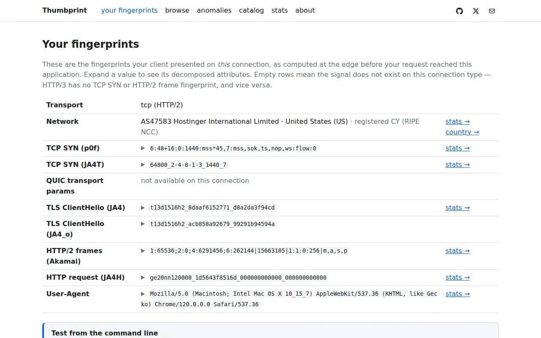The image size is (541, 338).
Task: Open stats link for Network row
Action: 458,121
